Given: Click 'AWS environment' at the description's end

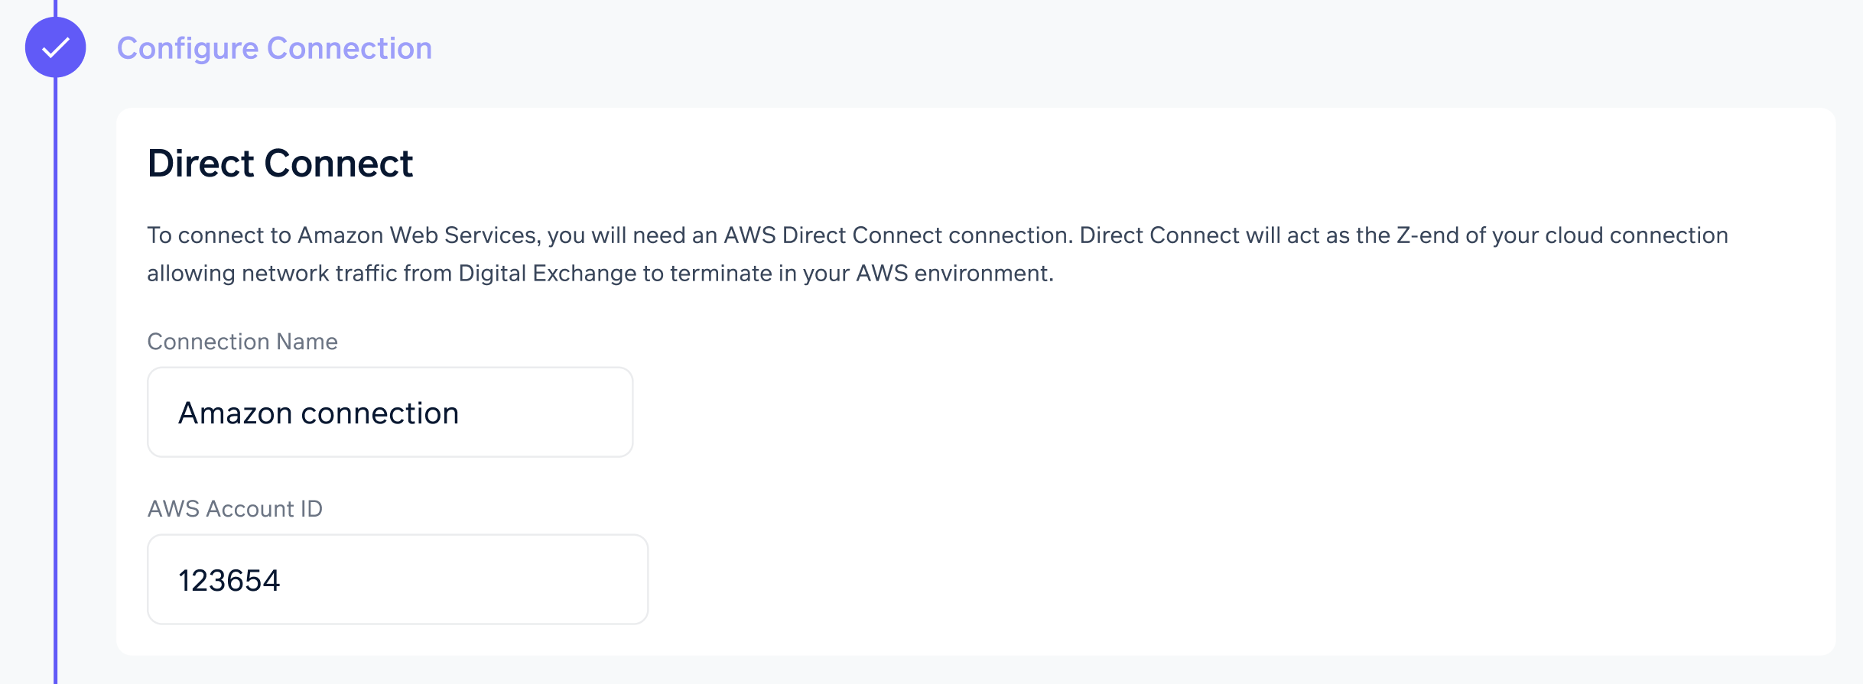Looking at the screenshot, I should (952, 274).
